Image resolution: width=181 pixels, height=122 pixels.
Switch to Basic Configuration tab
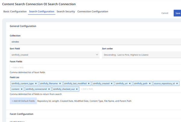[x=15, y=12]
